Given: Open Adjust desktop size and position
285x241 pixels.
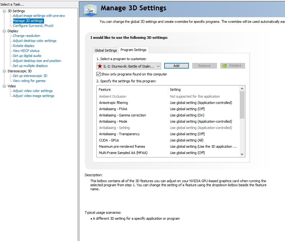Looking at the screenshot, I should [37, 61].
